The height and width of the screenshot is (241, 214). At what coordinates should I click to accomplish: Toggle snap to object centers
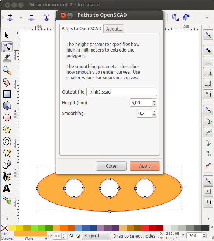pos(208,192)
